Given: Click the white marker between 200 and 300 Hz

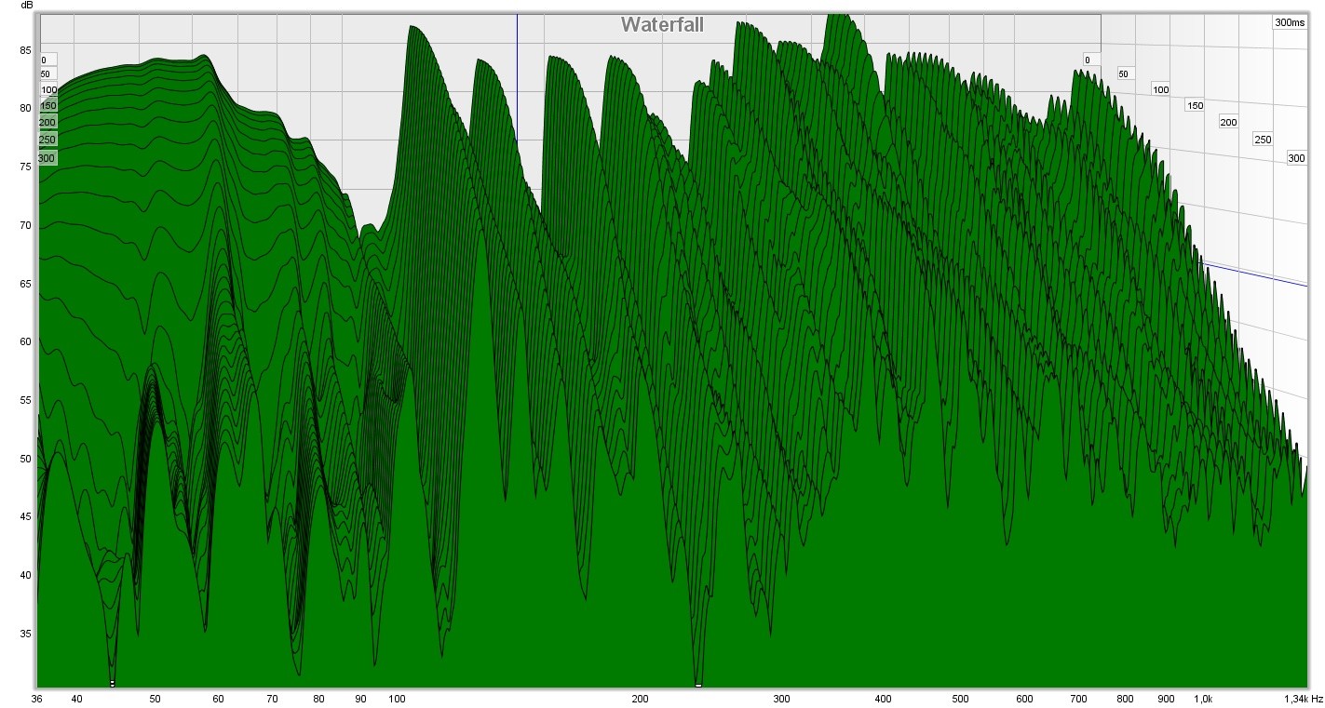Looking at the screenshot, I should coord(698,685).
